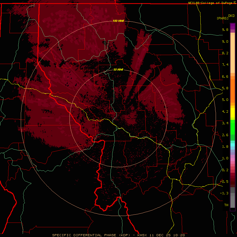Click the TH threshold label
The width and height of the screenshot is (237, 237).
click(226, 205)
